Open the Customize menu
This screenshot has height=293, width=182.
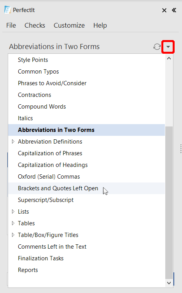tap(69, 25)
